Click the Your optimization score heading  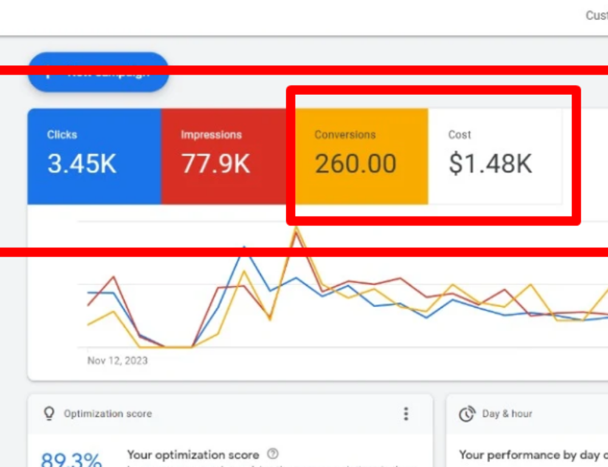click(x=193, y=455)
